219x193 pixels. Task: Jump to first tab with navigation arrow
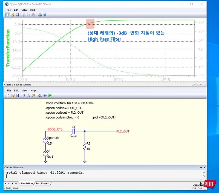click(x=5, y=183)
